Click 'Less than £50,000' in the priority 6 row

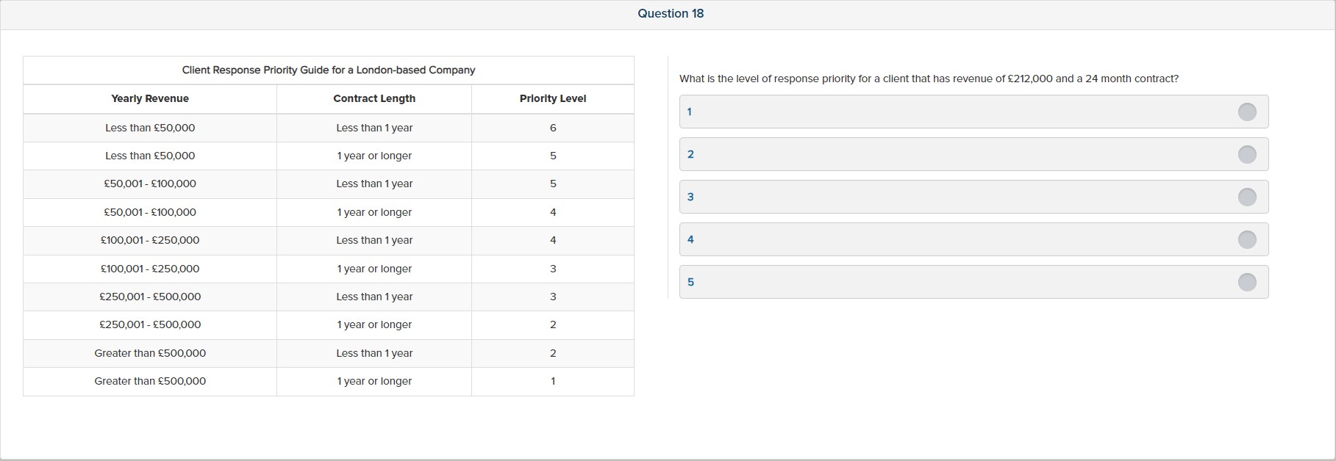click(x=150, y=128)
